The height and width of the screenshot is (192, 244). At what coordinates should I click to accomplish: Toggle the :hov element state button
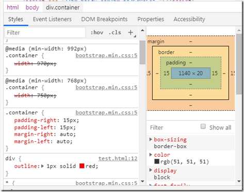coord(97,33)
